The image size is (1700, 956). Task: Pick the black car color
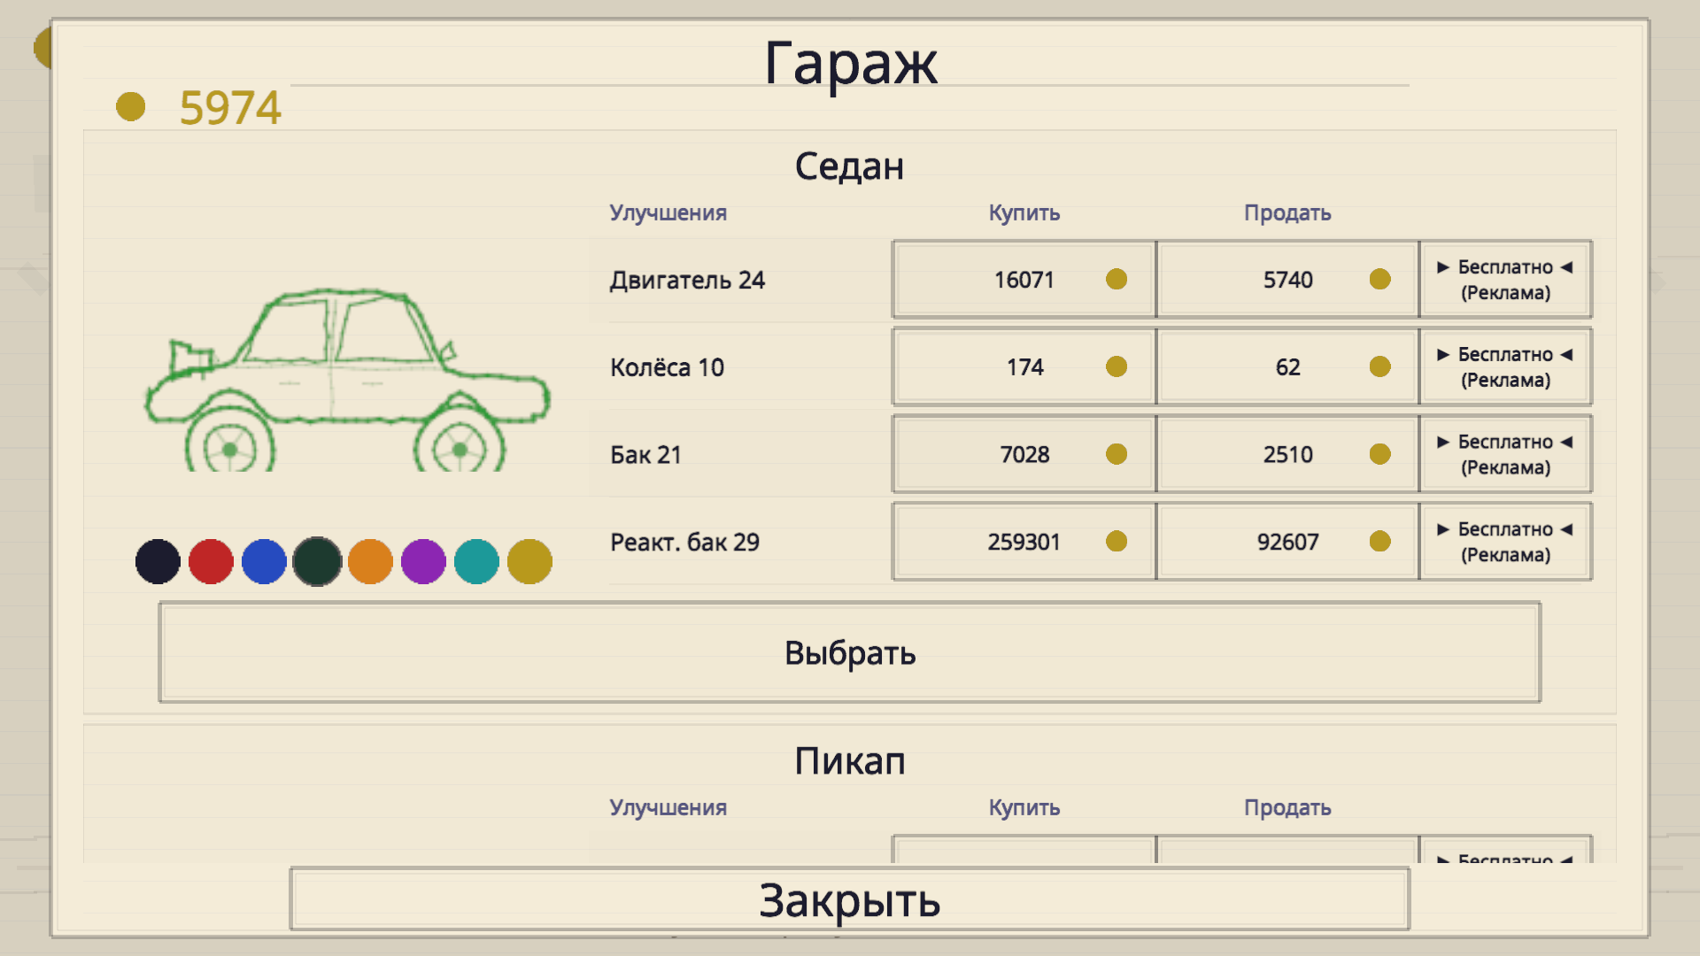coord(158,561)
